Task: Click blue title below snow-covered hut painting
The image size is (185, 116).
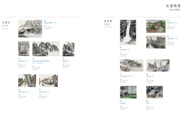Action: pyautogui.click(x=148, y=103)
